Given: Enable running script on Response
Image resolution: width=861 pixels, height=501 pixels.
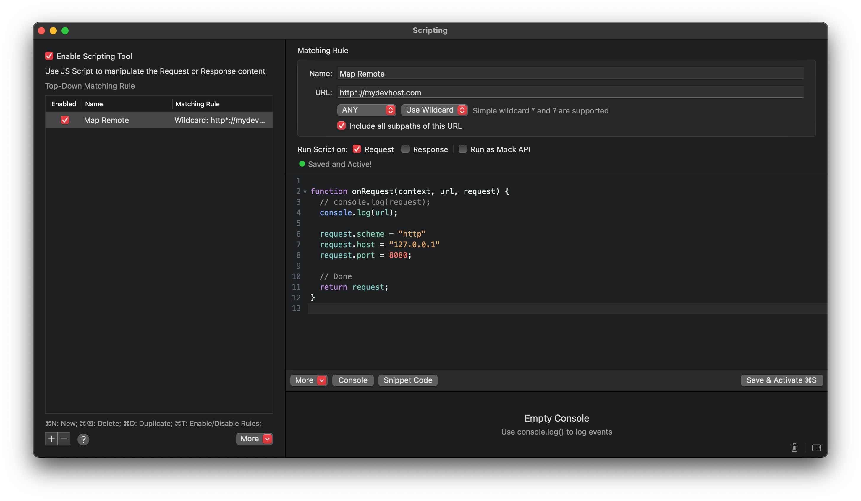Looking at the screenshot, I should 405,149.
